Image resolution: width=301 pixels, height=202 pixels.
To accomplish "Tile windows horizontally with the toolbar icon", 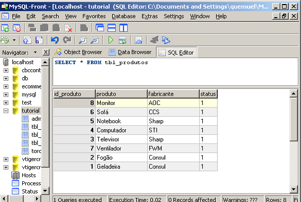I will coord(111,28).
